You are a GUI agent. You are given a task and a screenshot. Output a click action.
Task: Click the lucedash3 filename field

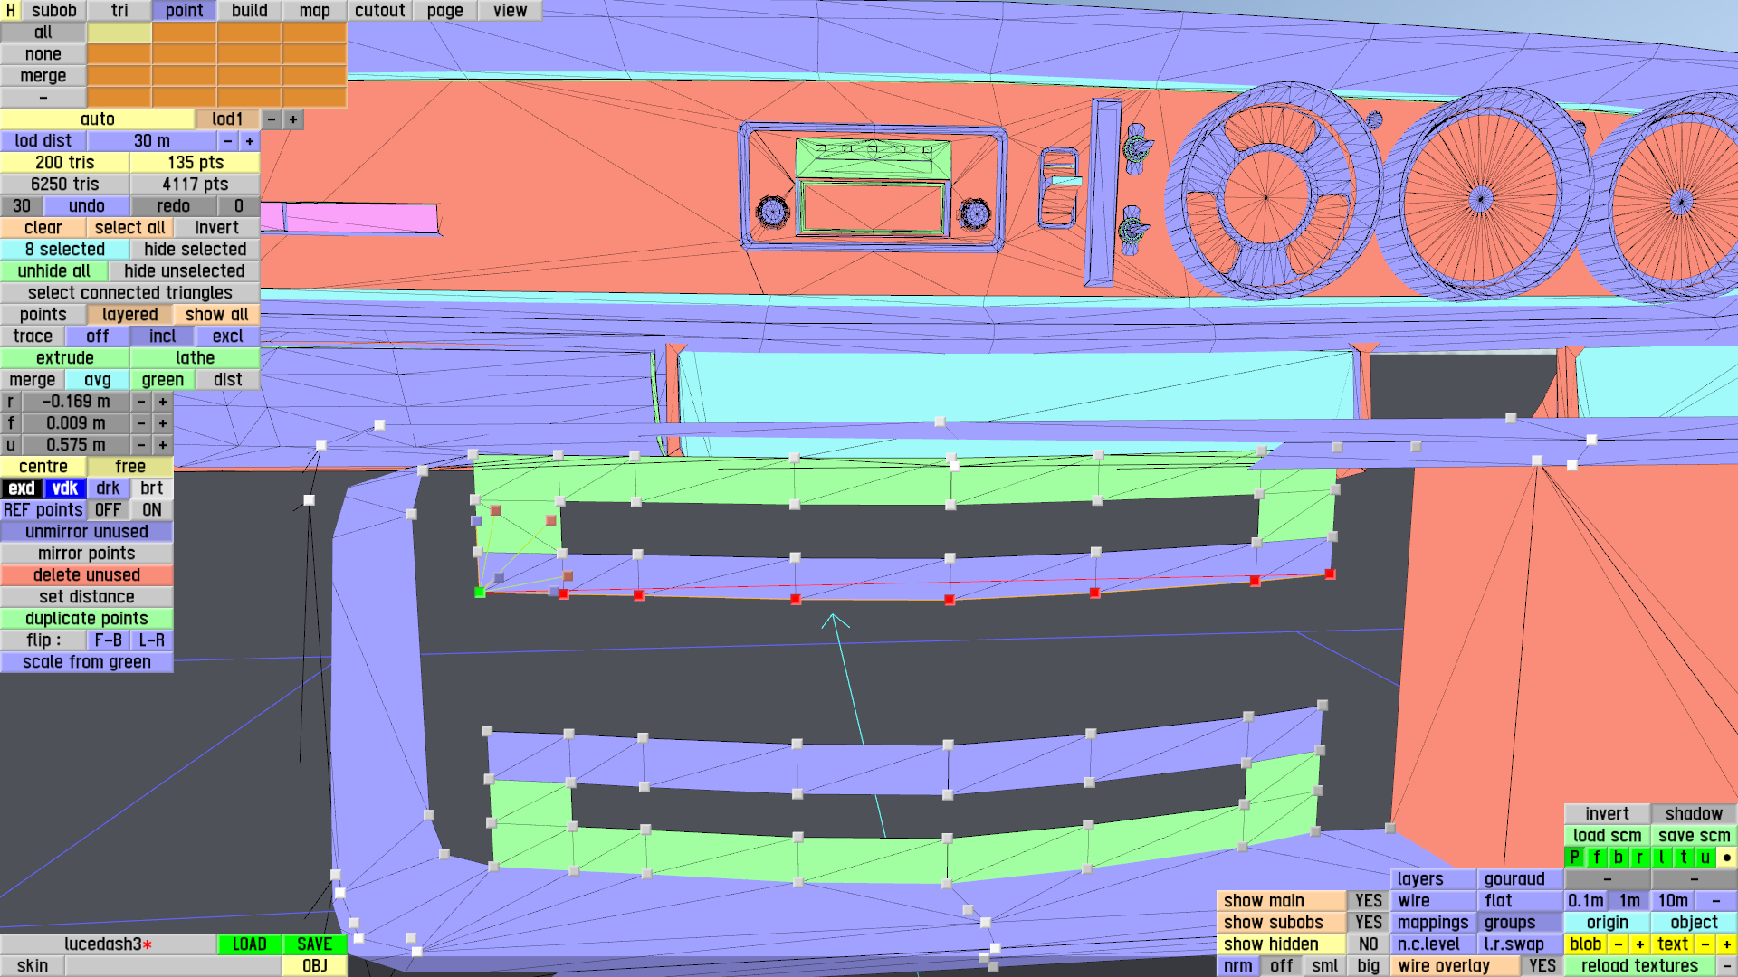(108, 944)
